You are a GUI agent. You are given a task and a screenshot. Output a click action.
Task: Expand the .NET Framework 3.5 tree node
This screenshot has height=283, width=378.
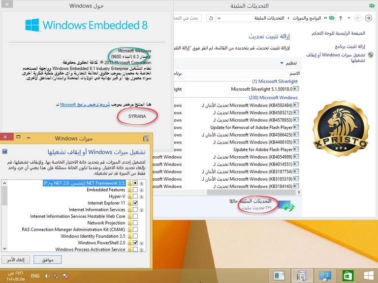(142, 183)
